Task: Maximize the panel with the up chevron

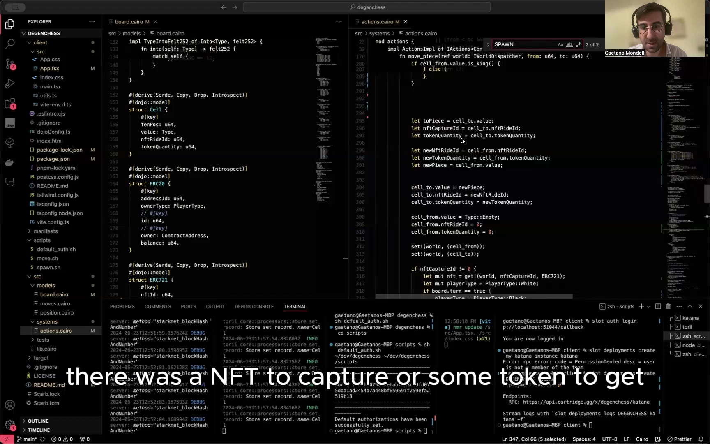Action: [690, 306]
